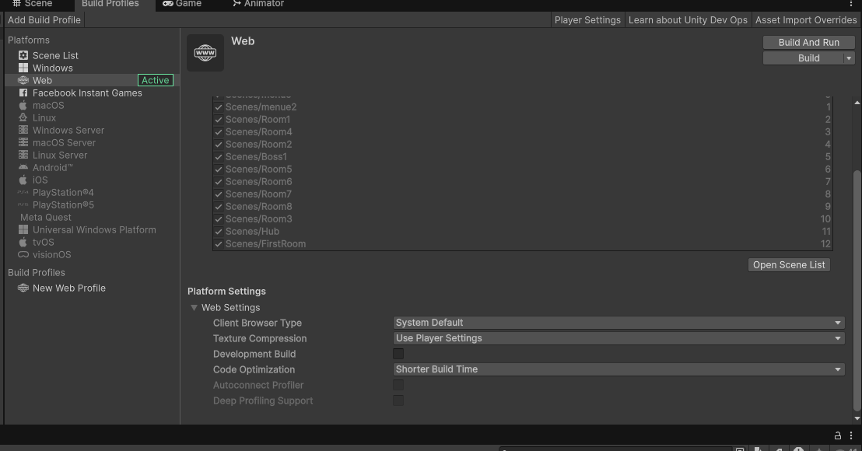
Task: Open the Build button dropdown arrow
Action: [849, 58]
